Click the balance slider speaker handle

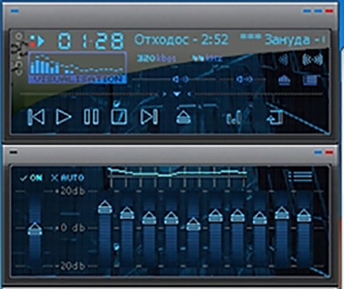(x=244, y=79)
